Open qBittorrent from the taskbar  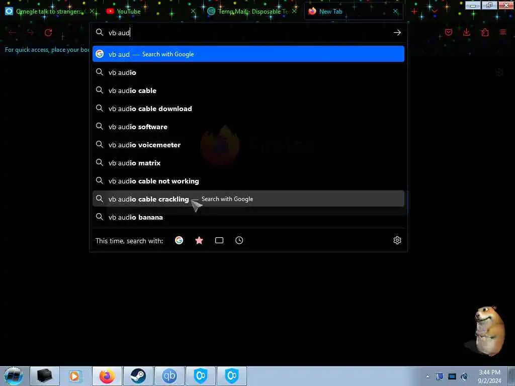point(169,376)
